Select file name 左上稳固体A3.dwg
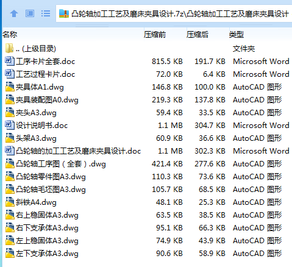The image size is (292, 267). coord(47,241)
